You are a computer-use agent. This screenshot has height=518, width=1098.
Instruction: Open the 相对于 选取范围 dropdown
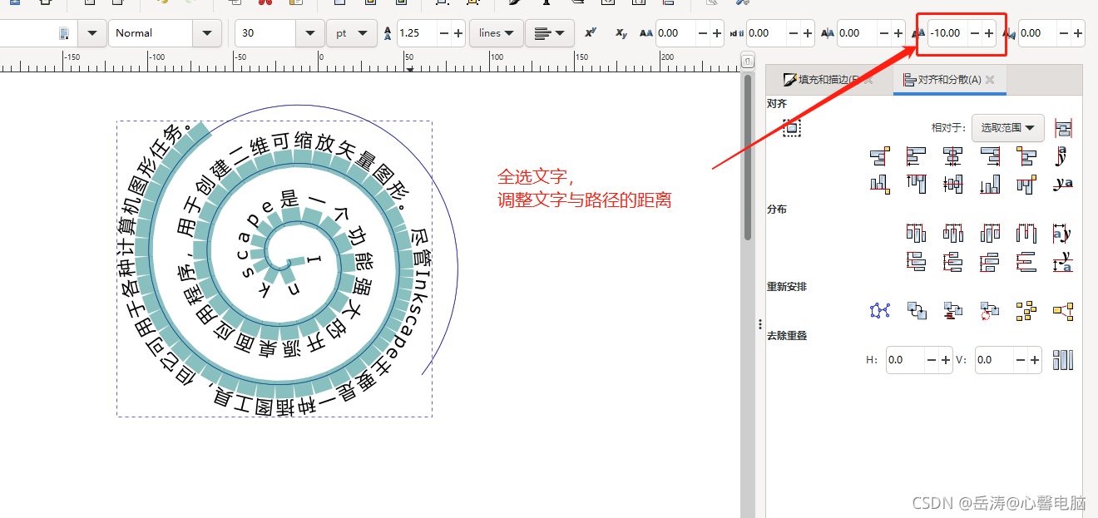1008,127
